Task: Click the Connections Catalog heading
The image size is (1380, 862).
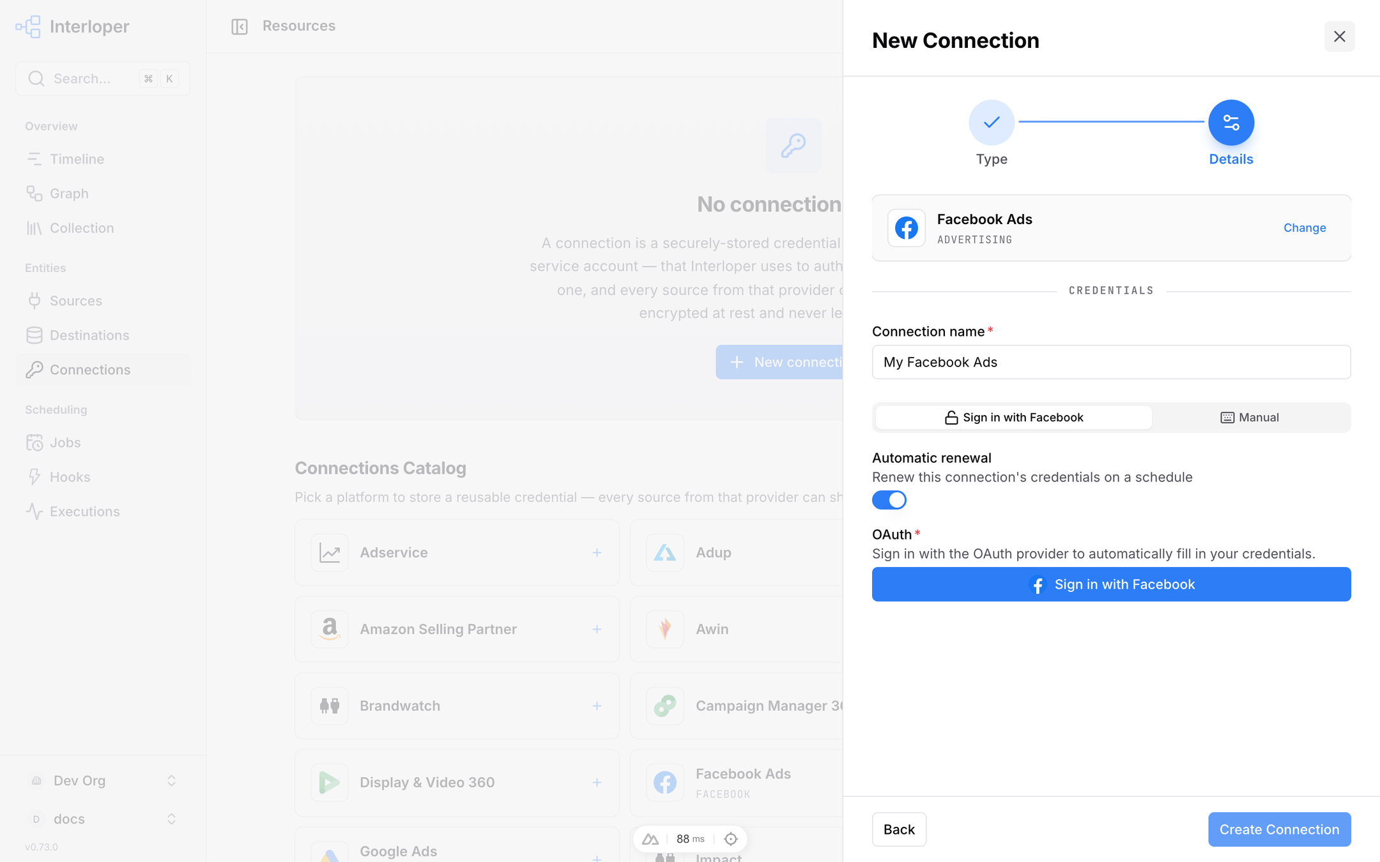Action: (x=380, y=468)
